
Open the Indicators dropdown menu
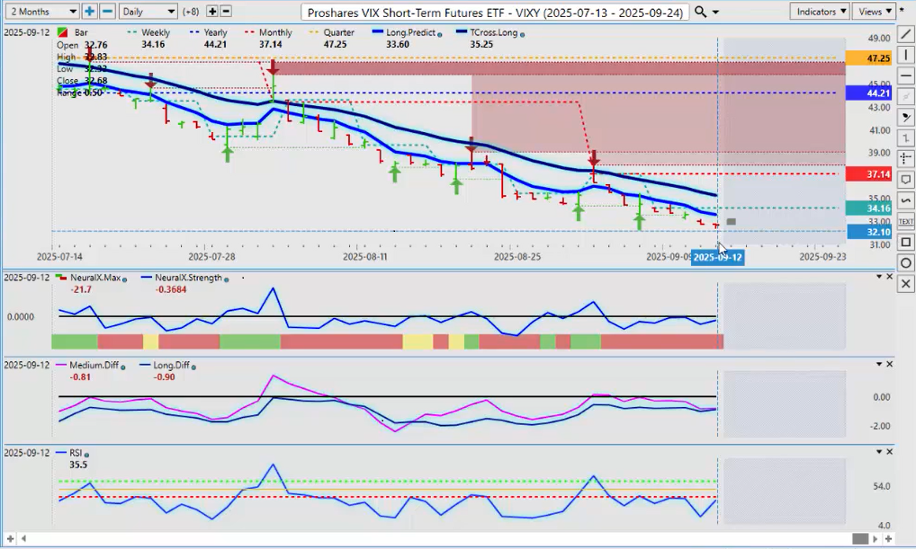click(x=821, y=11)
